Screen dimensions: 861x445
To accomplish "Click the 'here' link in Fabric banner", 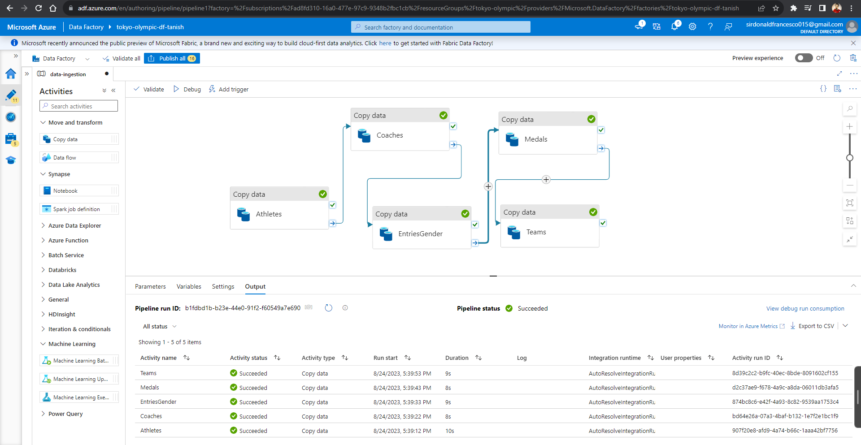I will 385,43.
